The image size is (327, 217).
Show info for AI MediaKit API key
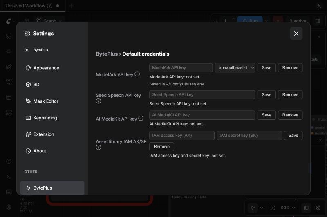[141, 119]
